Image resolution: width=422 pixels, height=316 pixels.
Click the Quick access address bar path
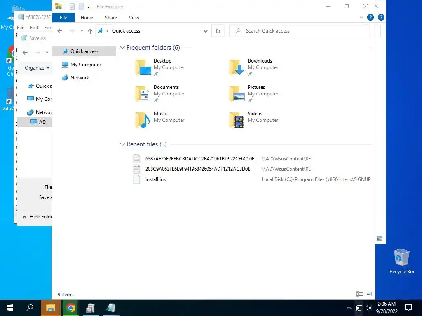click(x=126, y=31)
